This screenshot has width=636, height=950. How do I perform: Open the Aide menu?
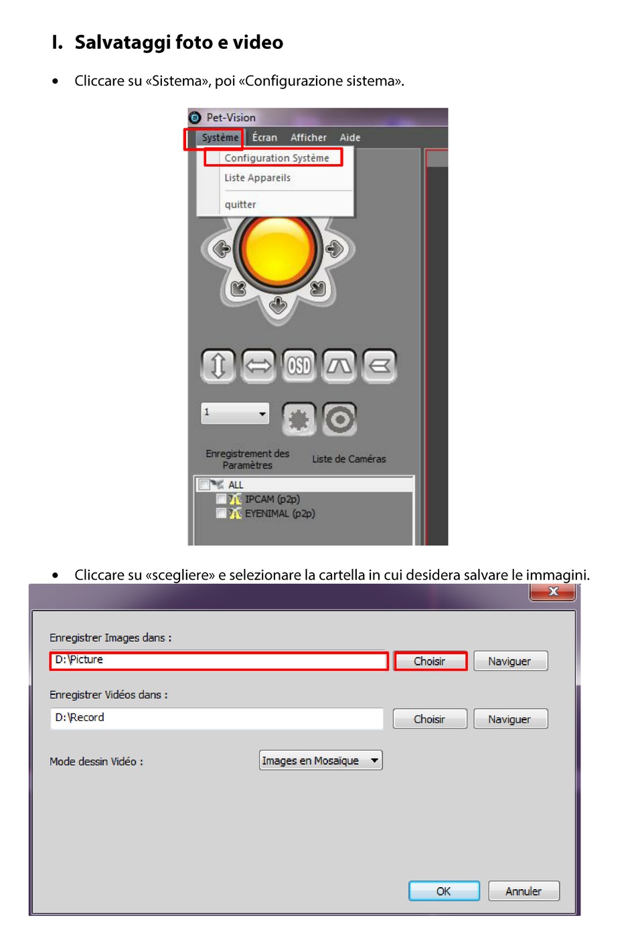[350, 137]
